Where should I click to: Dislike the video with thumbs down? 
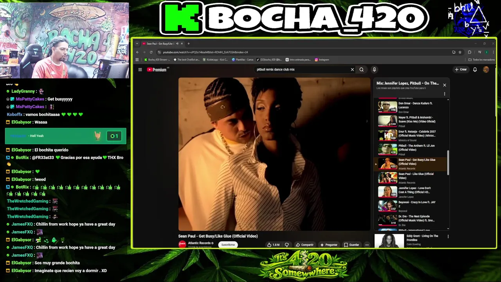click(287, 245)
